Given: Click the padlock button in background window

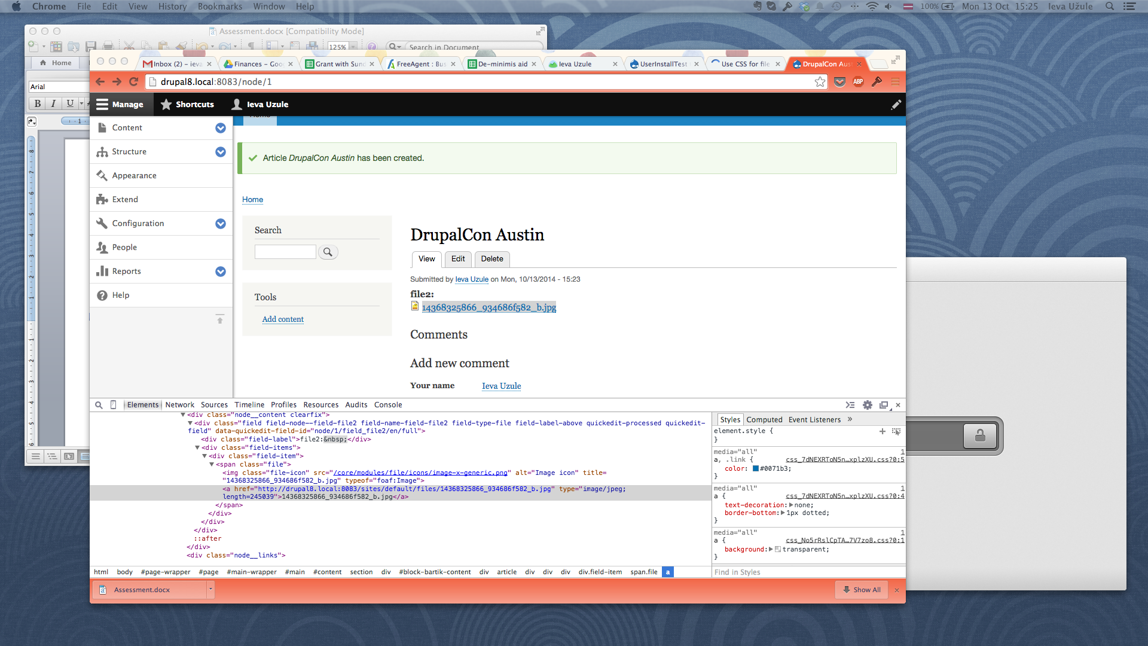Looking at the screenshot, I should (x=980, y=435).
